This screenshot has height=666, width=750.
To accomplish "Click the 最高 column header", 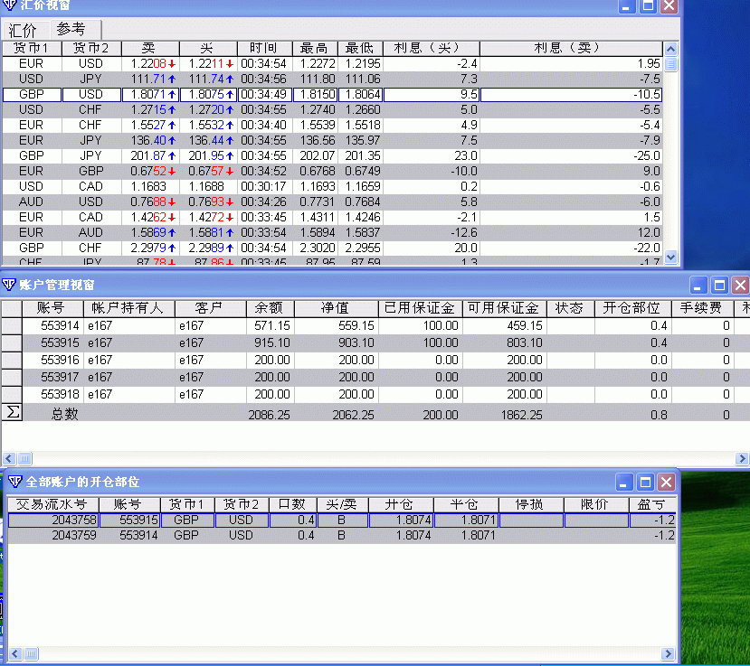I will (314, 48).
